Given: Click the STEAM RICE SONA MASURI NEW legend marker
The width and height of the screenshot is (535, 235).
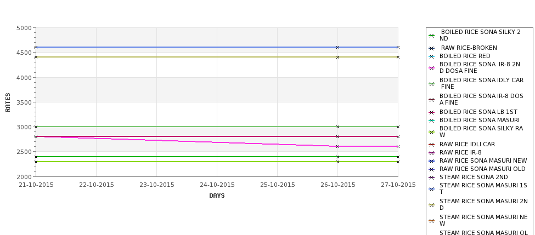Looking at the screenshot, I should tap(432, 221).
